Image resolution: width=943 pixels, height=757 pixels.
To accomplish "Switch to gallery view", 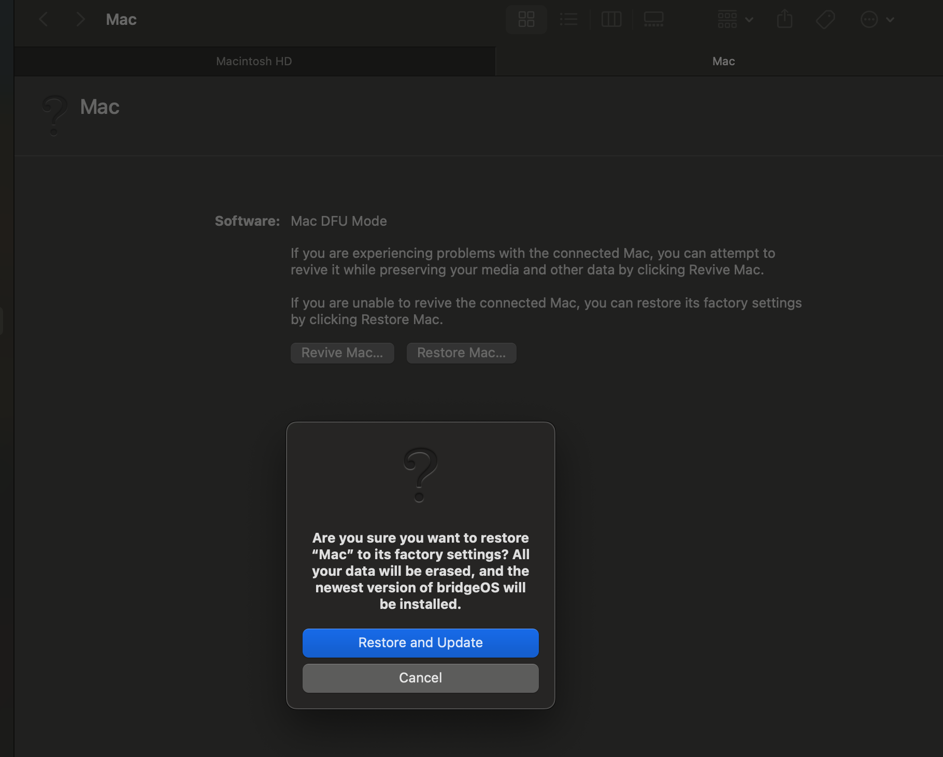I will (x=654, y=20).
